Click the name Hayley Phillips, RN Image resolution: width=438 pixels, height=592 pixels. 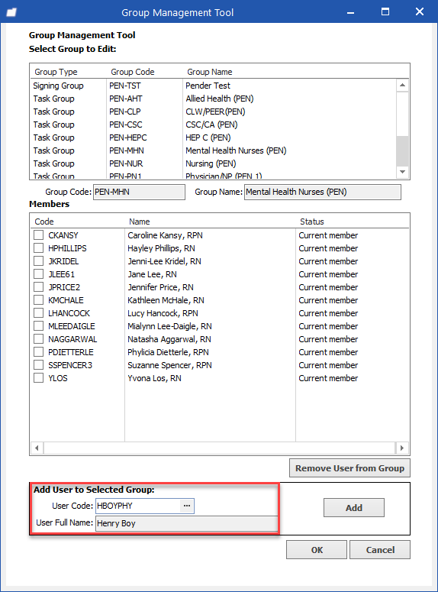click(x=161, y=248)
